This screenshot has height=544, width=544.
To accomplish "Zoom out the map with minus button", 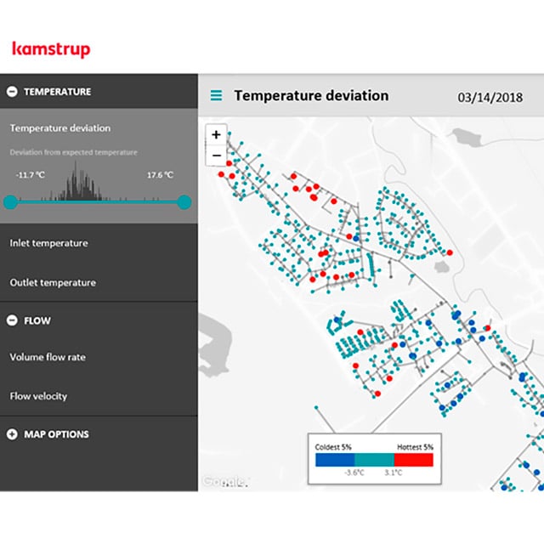I will point(217,156).
